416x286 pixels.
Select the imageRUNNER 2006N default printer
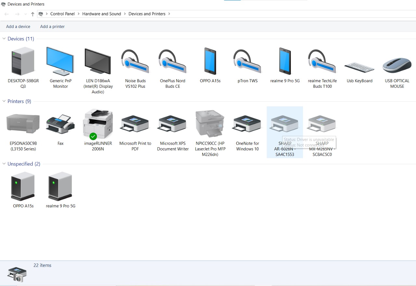98,124
